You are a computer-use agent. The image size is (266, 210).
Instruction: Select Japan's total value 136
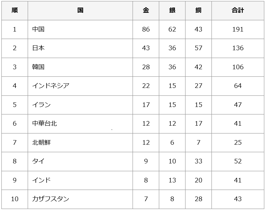tap(238, 49)
